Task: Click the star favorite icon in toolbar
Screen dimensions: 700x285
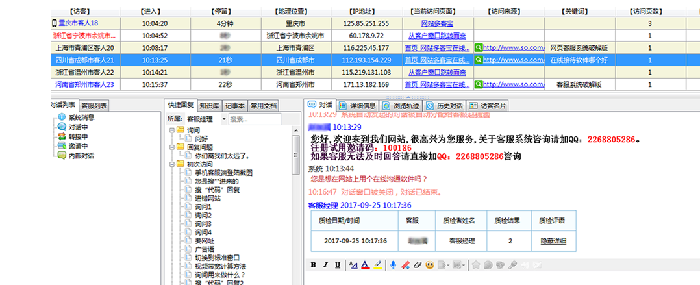Action: (475, 265)
